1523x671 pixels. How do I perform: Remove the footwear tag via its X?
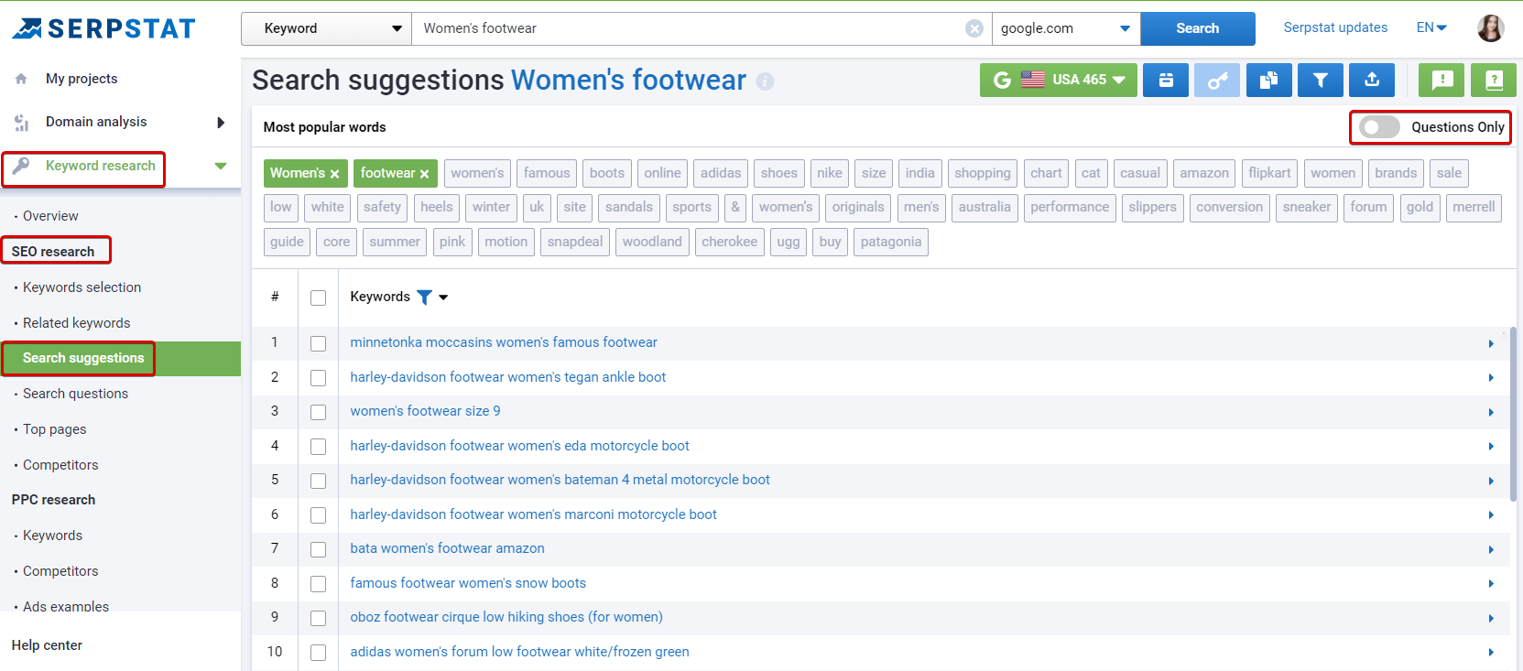[425, 174]
